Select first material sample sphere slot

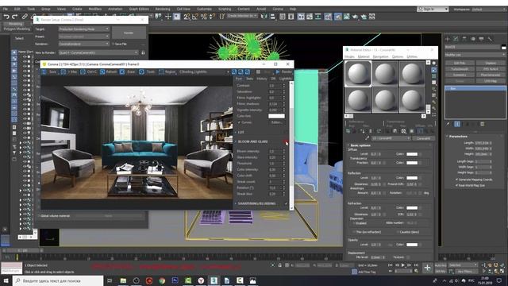click(x=358, y=73)
